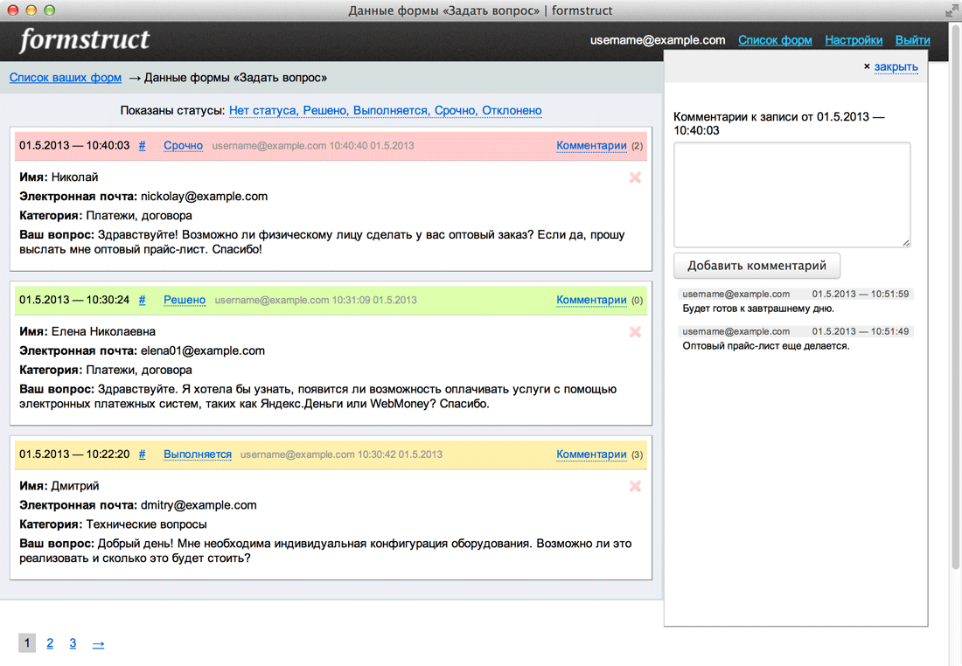Click the # permalink of the 10:22:20 entry
The width and height of the screenshot is (962, 666).
coord(143,454)
